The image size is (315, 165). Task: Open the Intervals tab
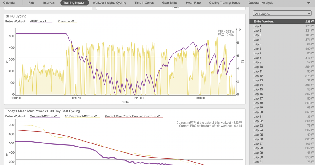[x=49, y=2]
